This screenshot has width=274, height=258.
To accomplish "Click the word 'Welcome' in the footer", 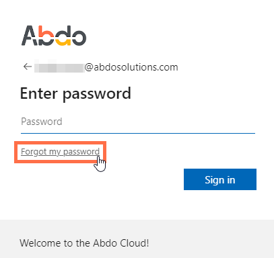I will (40, 243).
